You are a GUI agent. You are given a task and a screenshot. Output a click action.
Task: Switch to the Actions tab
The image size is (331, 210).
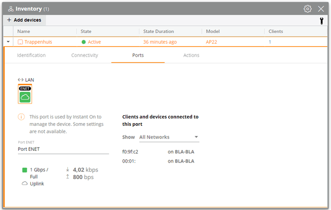pos(191,55)
